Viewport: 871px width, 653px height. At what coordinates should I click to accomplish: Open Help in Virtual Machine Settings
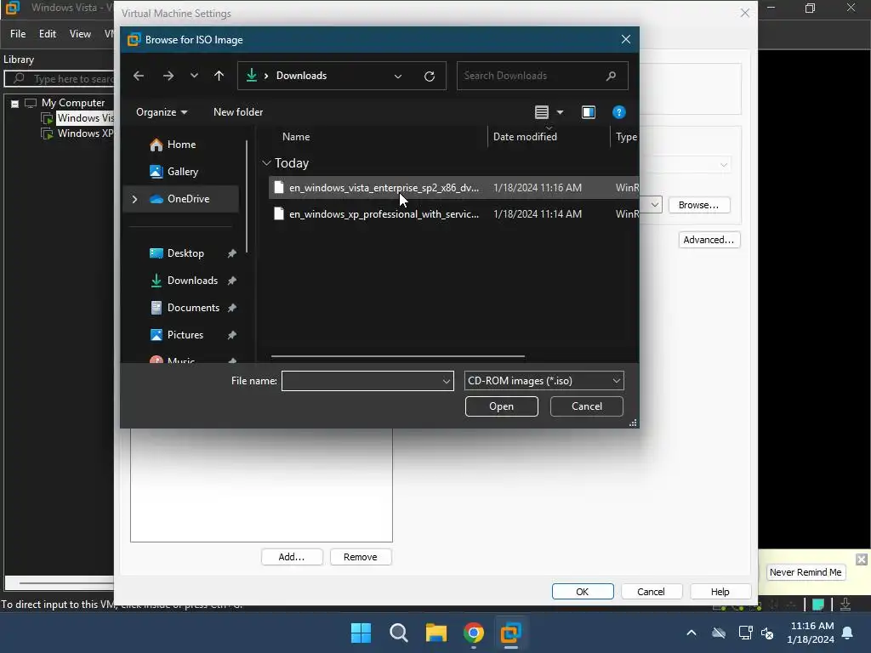pyautogui.click(x=720, y=592)
